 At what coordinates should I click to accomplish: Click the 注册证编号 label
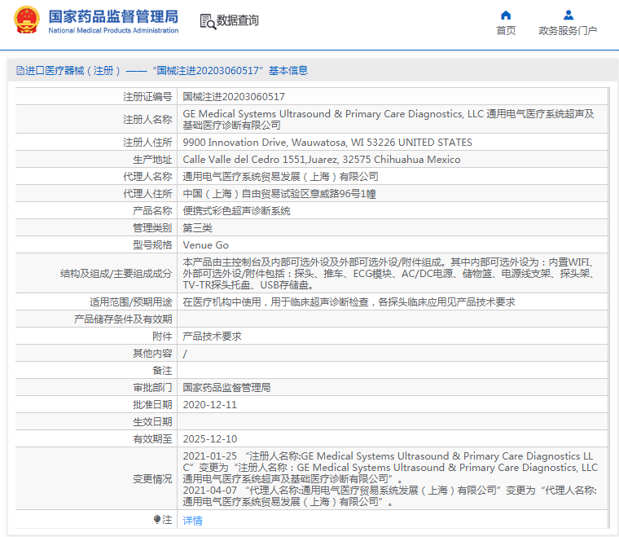coord(147,97)
